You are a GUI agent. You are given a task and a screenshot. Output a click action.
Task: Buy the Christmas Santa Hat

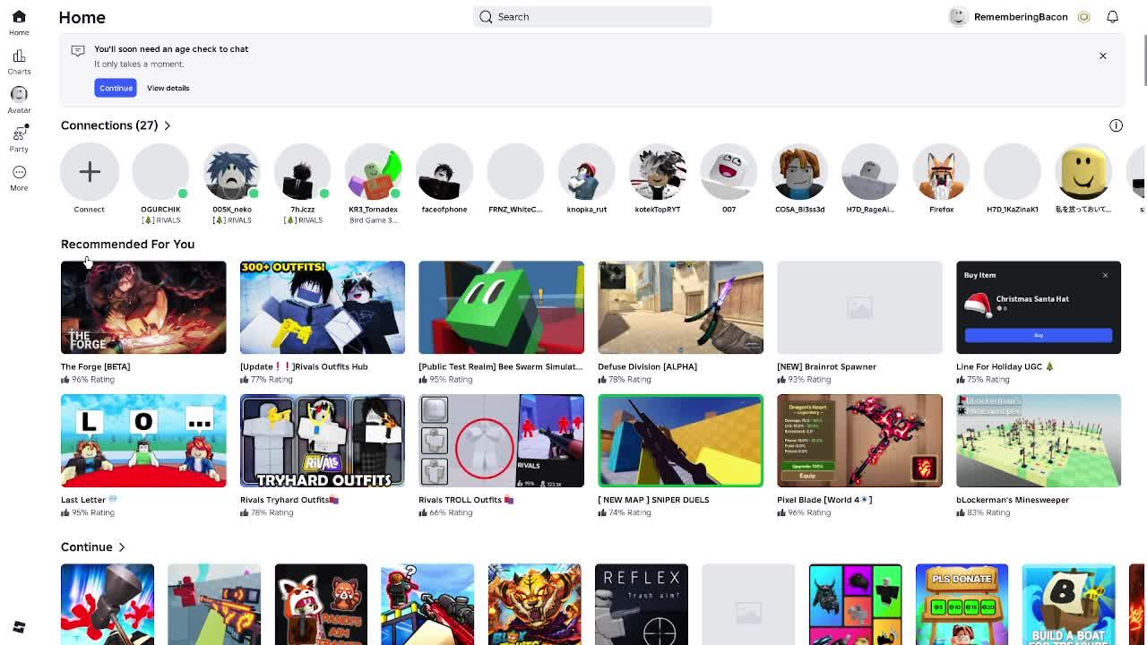click(1039, 335)
